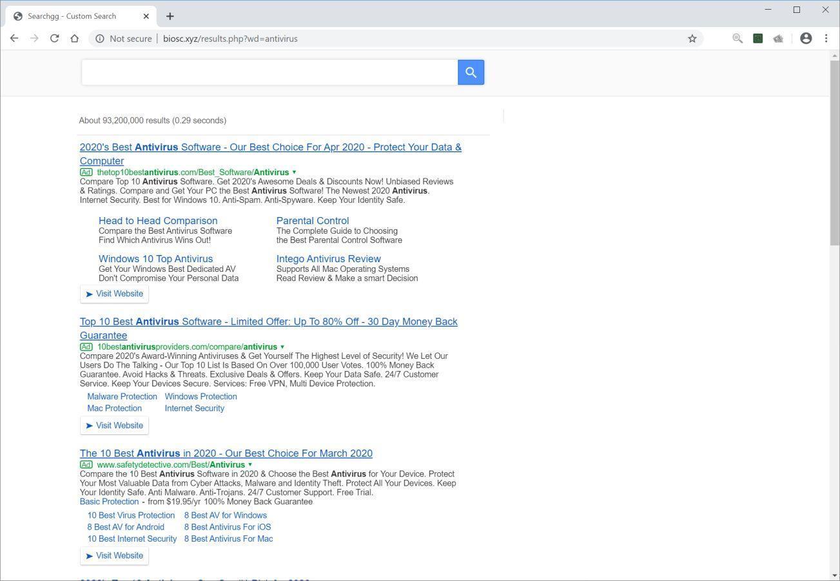Expand dropdown arrow next to 10bestantivirusproviders.com URL
840x581 pixels.
(x=282, y=347)
